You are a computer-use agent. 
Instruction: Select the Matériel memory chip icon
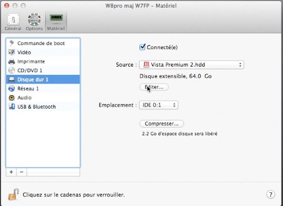[56, 18]
